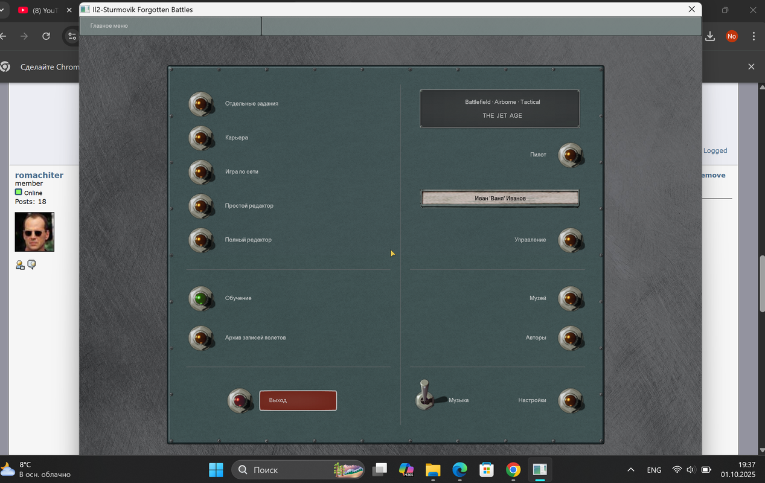Open Chrome three-dot menu
The width and height of the screenshot is (765, 483).
point(754,36)
